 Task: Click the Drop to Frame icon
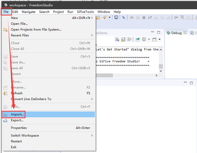[182, 18]
